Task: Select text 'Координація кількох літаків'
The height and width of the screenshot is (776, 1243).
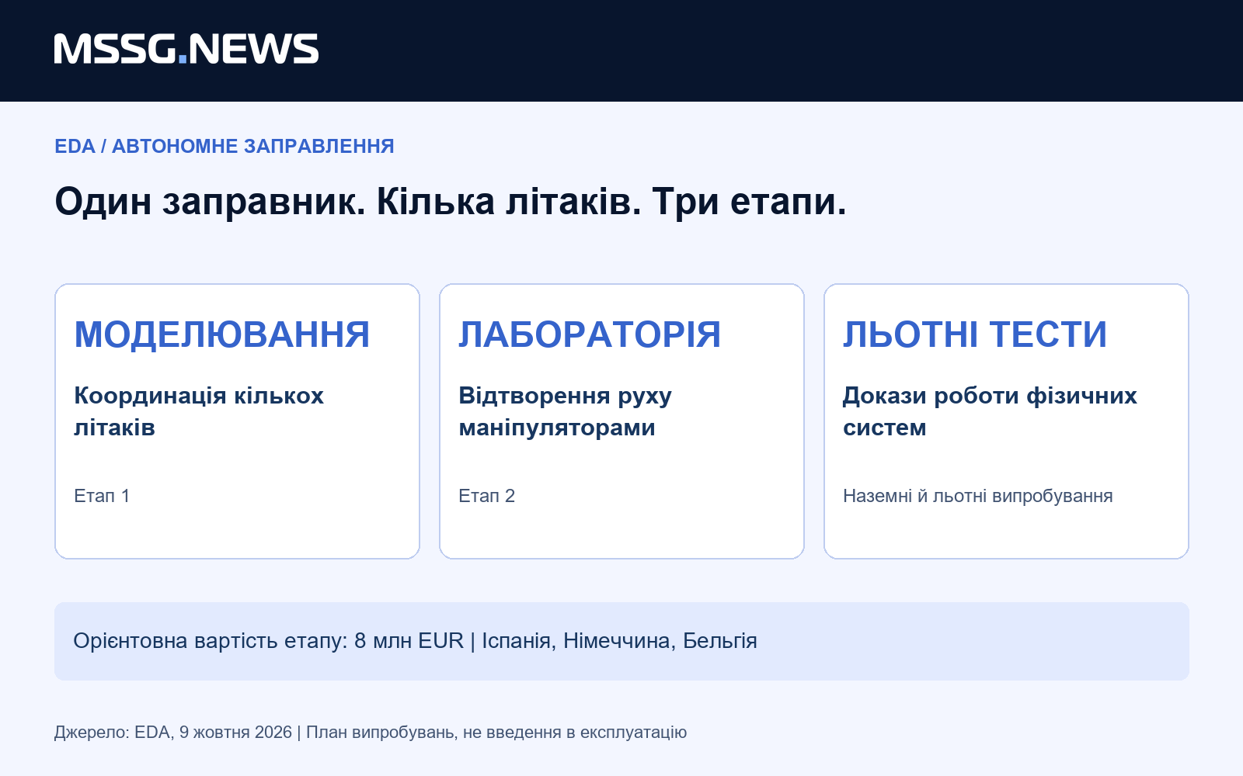Action: click(199, 411)
